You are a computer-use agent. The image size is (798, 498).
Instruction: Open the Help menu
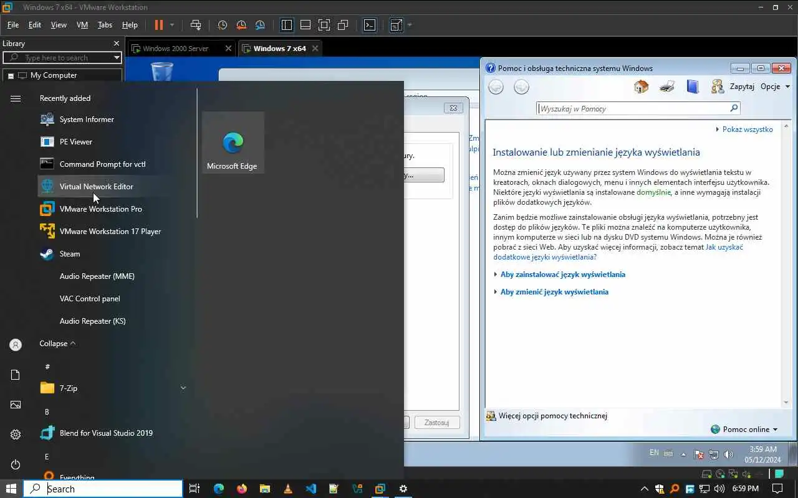130,25
